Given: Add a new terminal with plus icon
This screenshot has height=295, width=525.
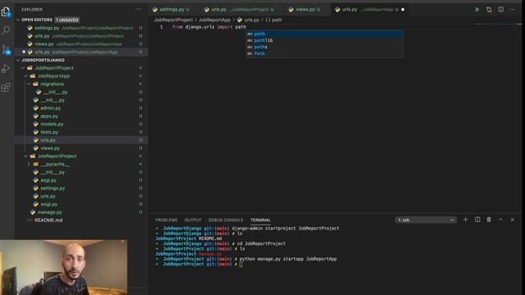Looking at the screenshot, I should point(465,220).
